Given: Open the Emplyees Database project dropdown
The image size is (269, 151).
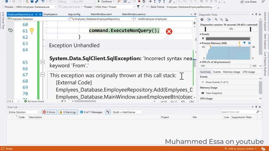Looking at the screenshot, I should pos(38,19).
